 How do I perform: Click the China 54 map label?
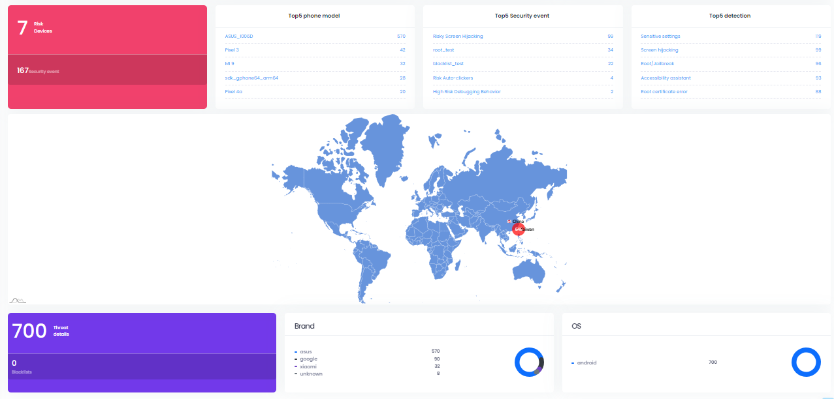515,222
